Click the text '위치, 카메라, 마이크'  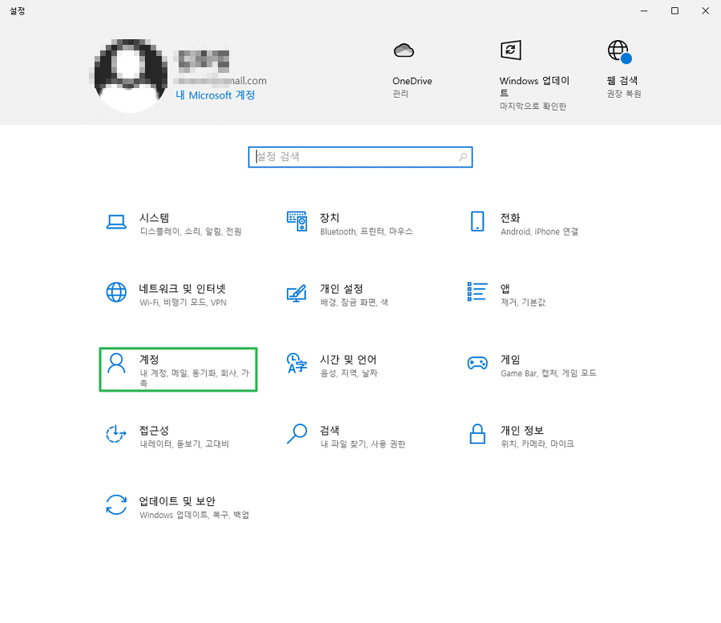point(537,444)
